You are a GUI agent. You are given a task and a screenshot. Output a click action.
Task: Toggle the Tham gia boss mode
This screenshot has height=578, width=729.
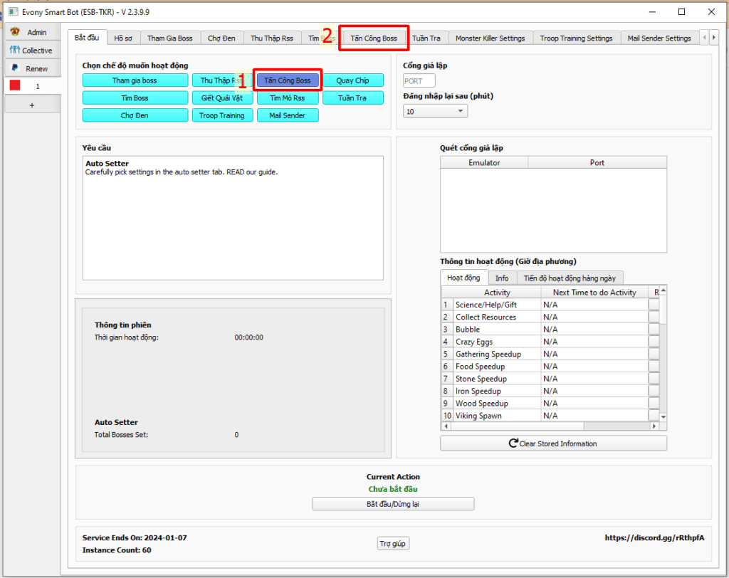coord(135,80)
